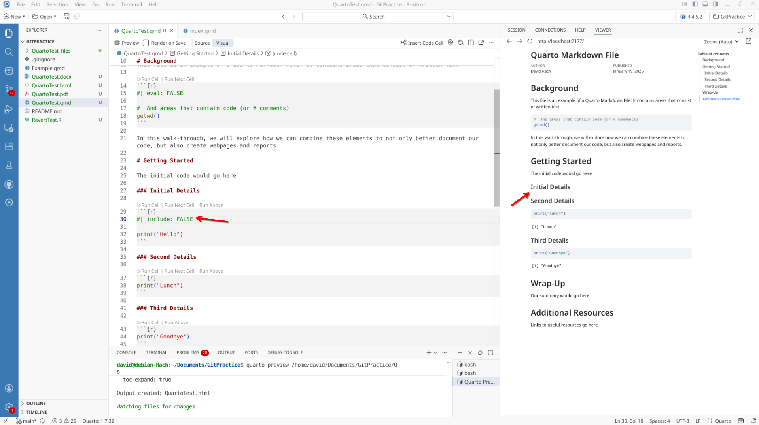Click the Save file icon in toolbar

pyautogui.click(x=66, y=17)
